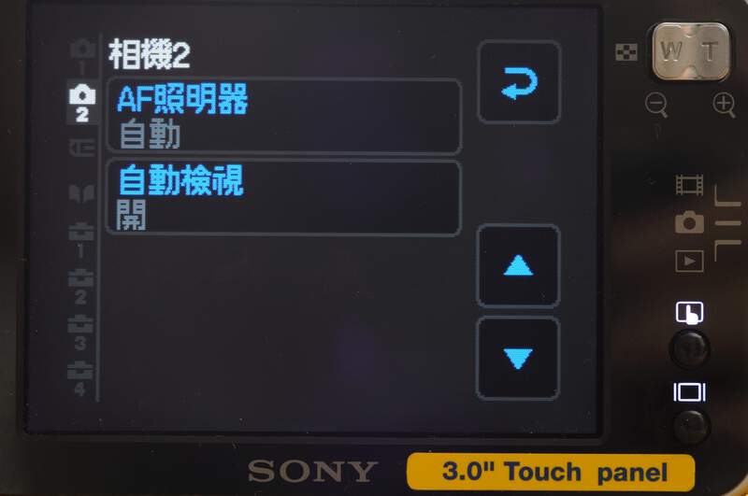
Task: Tap the up triangle scroll button
Action: 518,266
